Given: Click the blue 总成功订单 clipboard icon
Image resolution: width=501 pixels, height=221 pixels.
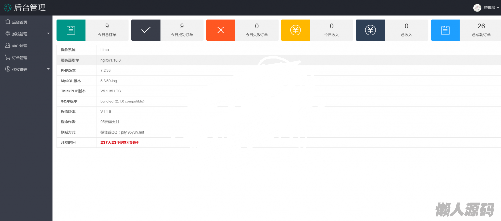Looking at the screenshot, I should click(x=445, y=30).
